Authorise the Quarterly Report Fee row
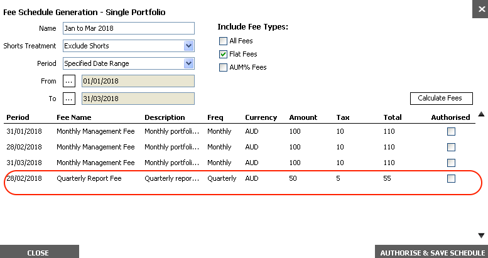This screenshot has height=258, width=488. click(451, 179)
